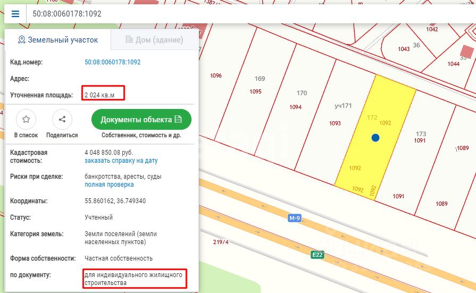Click the 1089 label near the highway
The width and height of the screenshot is (476, 293).
pos(441,204)
